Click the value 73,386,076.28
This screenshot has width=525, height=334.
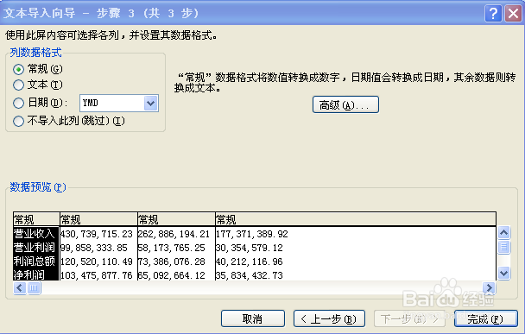point(172,262)
